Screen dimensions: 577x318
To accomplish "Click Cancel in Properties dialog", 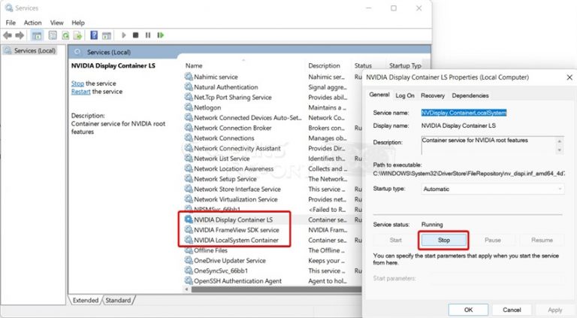I will click(512, 310).
